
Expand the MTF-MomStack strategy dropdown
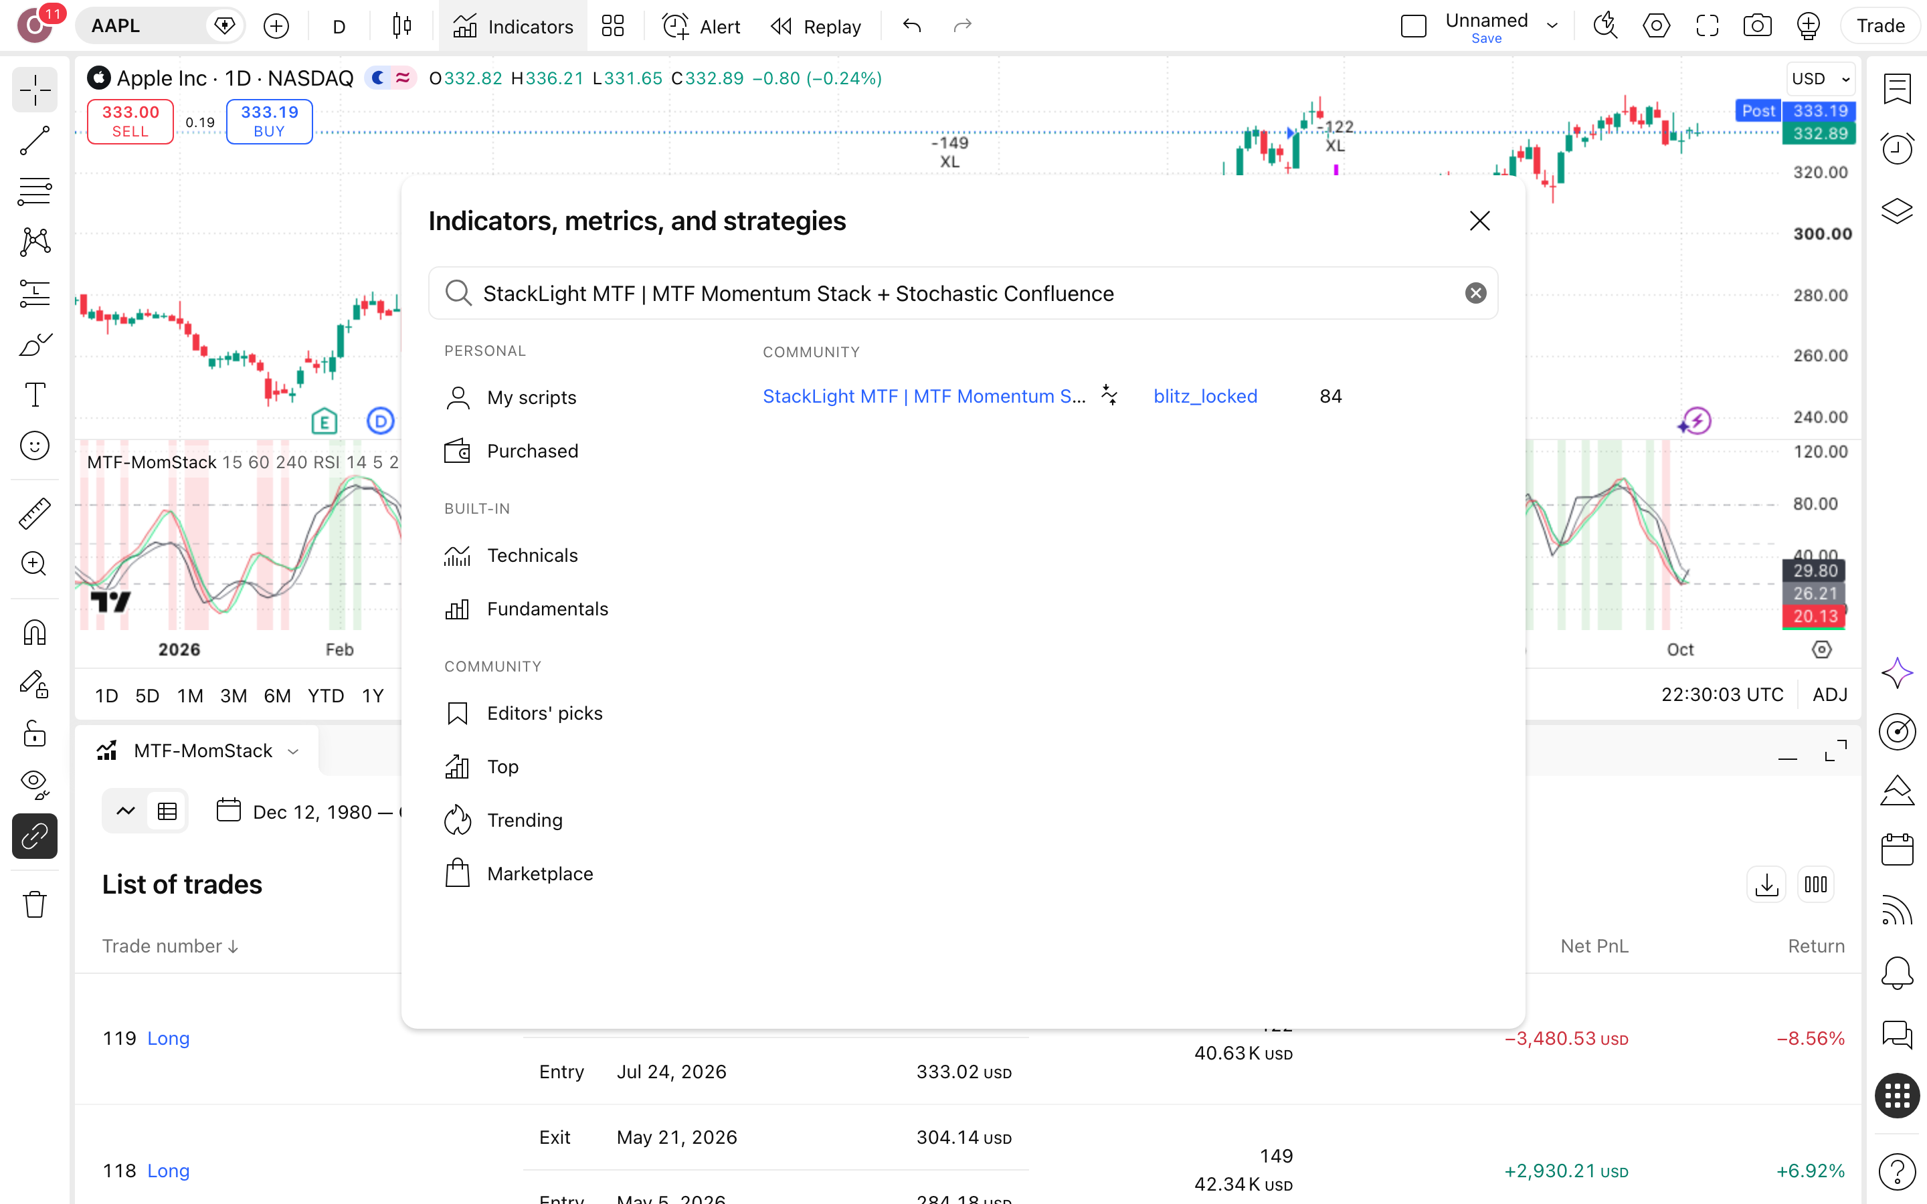tap(293, 751)
